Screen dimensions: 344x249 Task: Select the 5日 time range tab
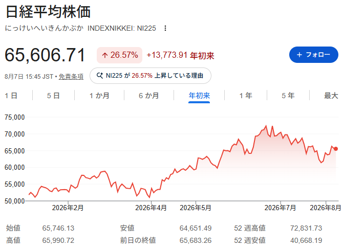point(53,96)
